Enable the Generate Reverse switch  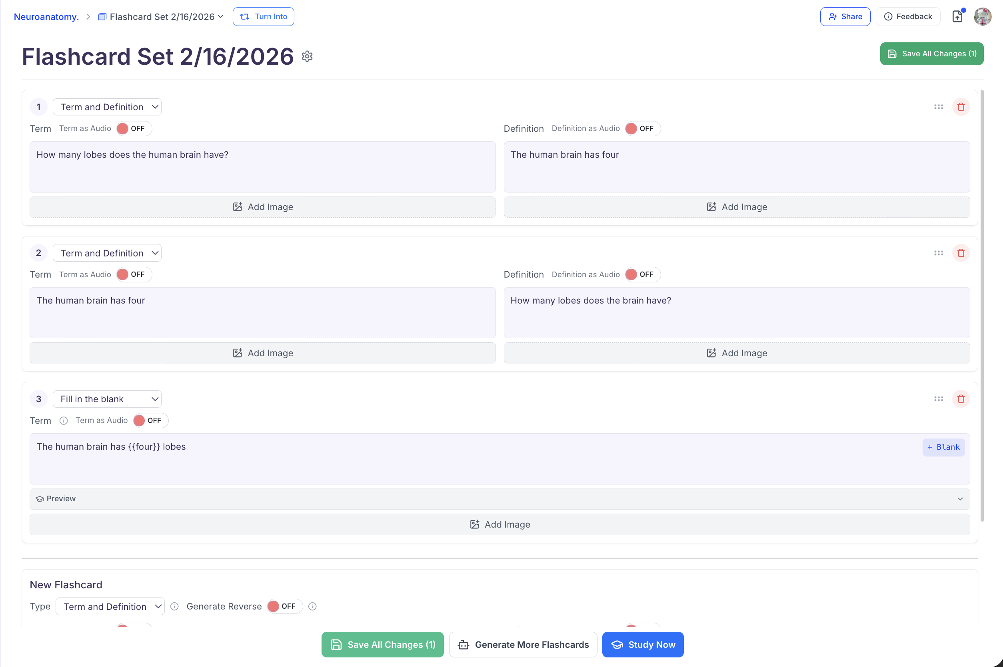click(284, 607)
